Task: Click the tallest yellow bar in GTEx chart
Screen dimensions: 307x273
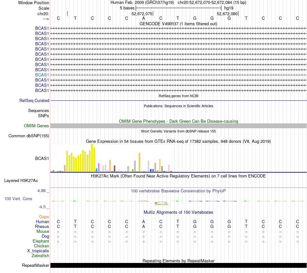Action: (92, 158)
